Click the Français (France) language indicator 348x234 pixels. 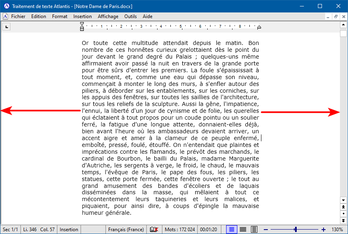pyautogui.click(x=126, y=230)
